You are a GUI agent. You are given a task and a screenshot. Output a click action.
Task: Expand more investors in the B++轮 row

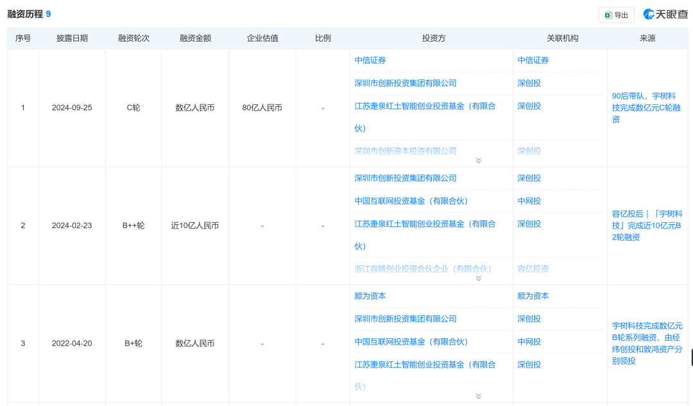click(x=478, y=278)
